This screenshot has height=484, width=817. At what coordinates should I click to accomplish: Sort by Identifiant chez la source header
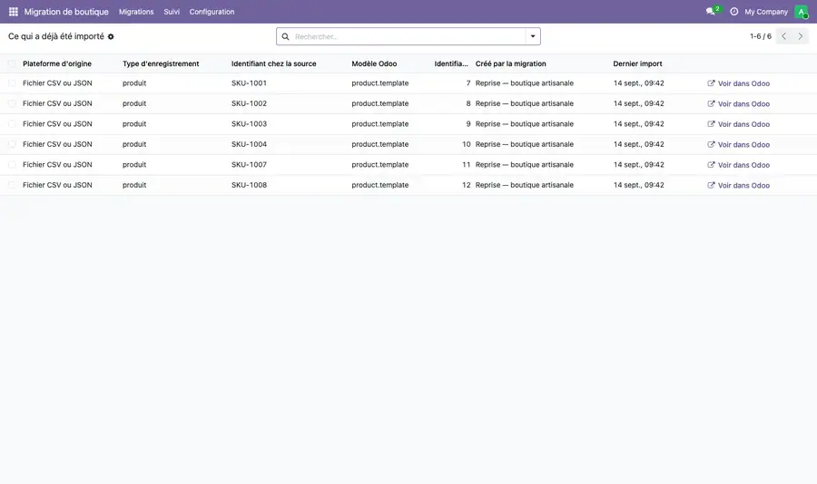pos(273,63)
